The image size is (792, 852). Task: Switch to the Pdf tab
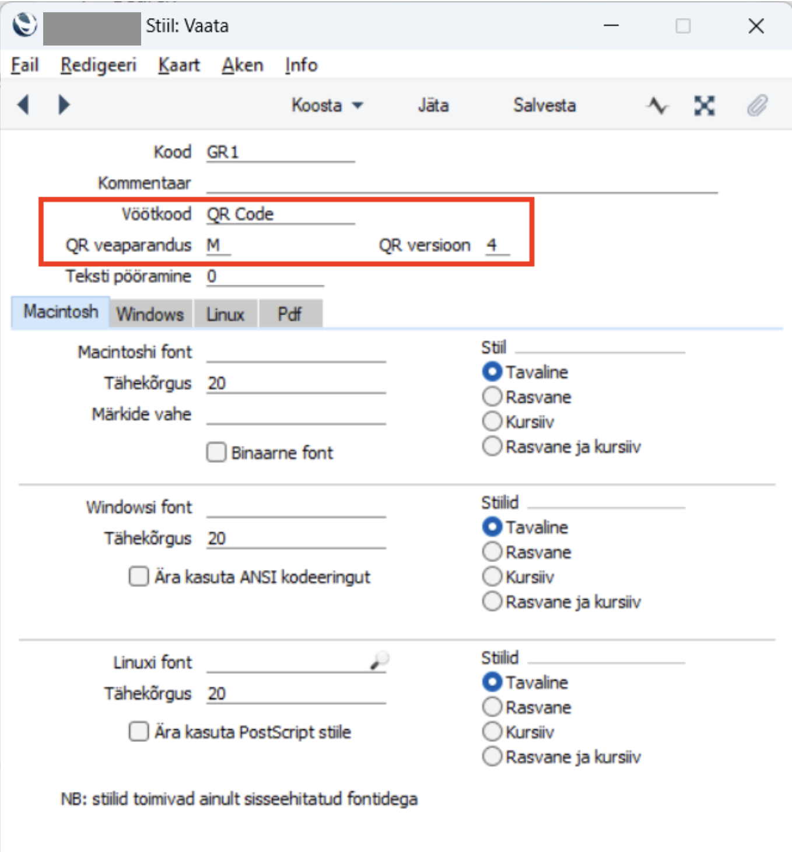click(x=290, y=314)
